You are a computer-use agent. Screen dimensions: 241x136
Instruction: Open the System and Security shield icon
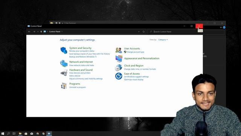point(64,50)
